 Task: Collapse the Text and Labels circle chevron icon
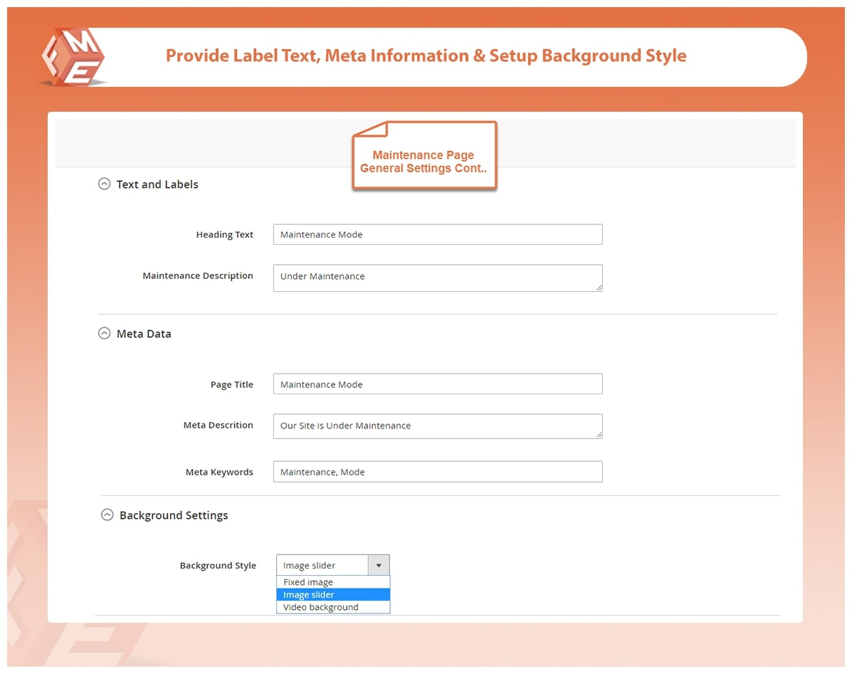click(x=104, y=184)
